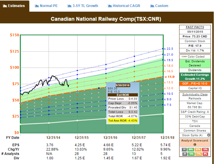Click the 12/31/14 triangle marker on orange line
The image size is (214, 164).
(49, 96)
